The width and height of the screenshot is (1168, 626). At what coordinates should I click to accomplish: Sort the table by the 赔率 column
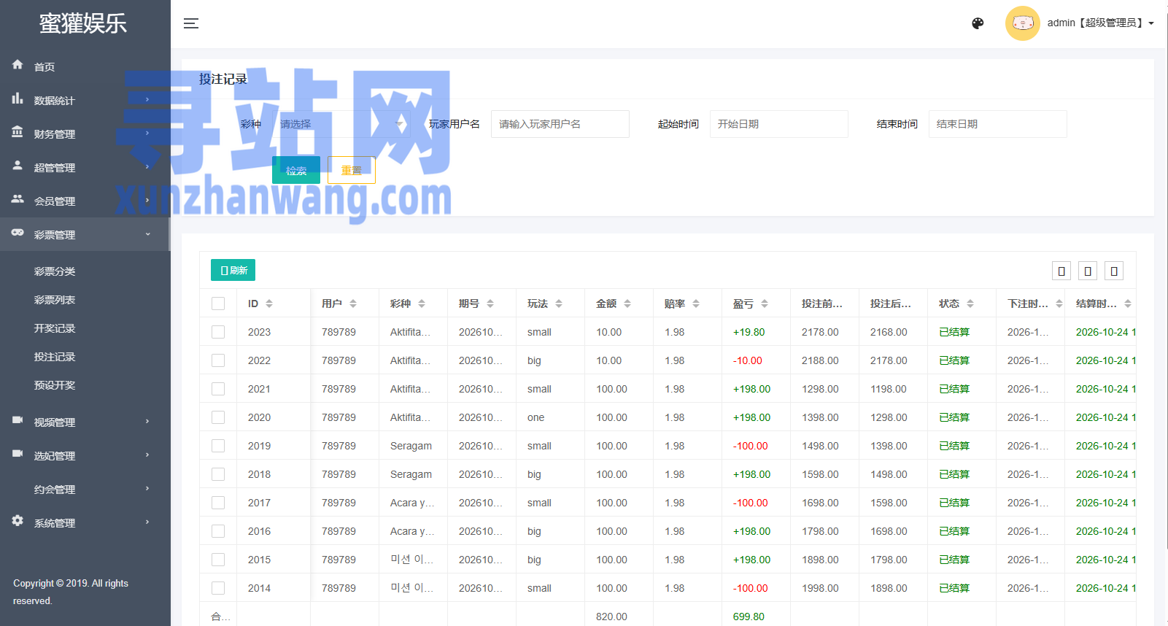click(x=696, y=304)
